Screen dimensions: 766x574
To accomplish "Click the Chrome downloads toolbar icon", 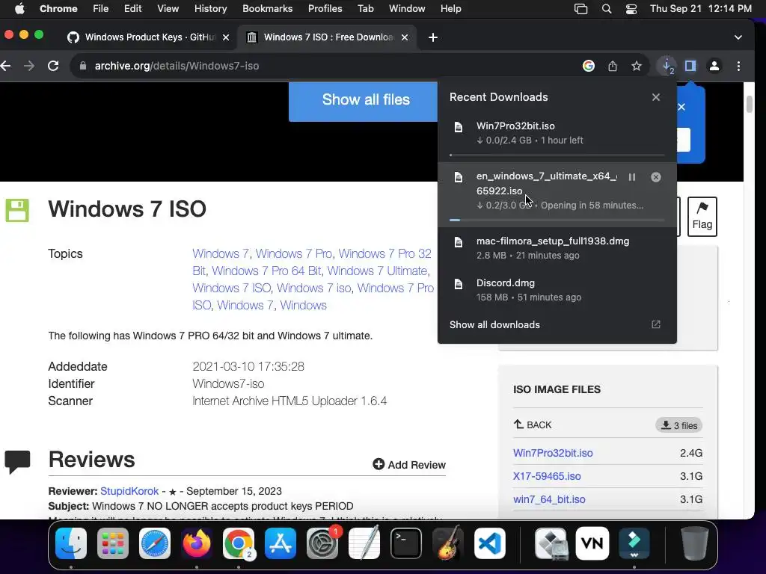I will [x=667, y=66].
